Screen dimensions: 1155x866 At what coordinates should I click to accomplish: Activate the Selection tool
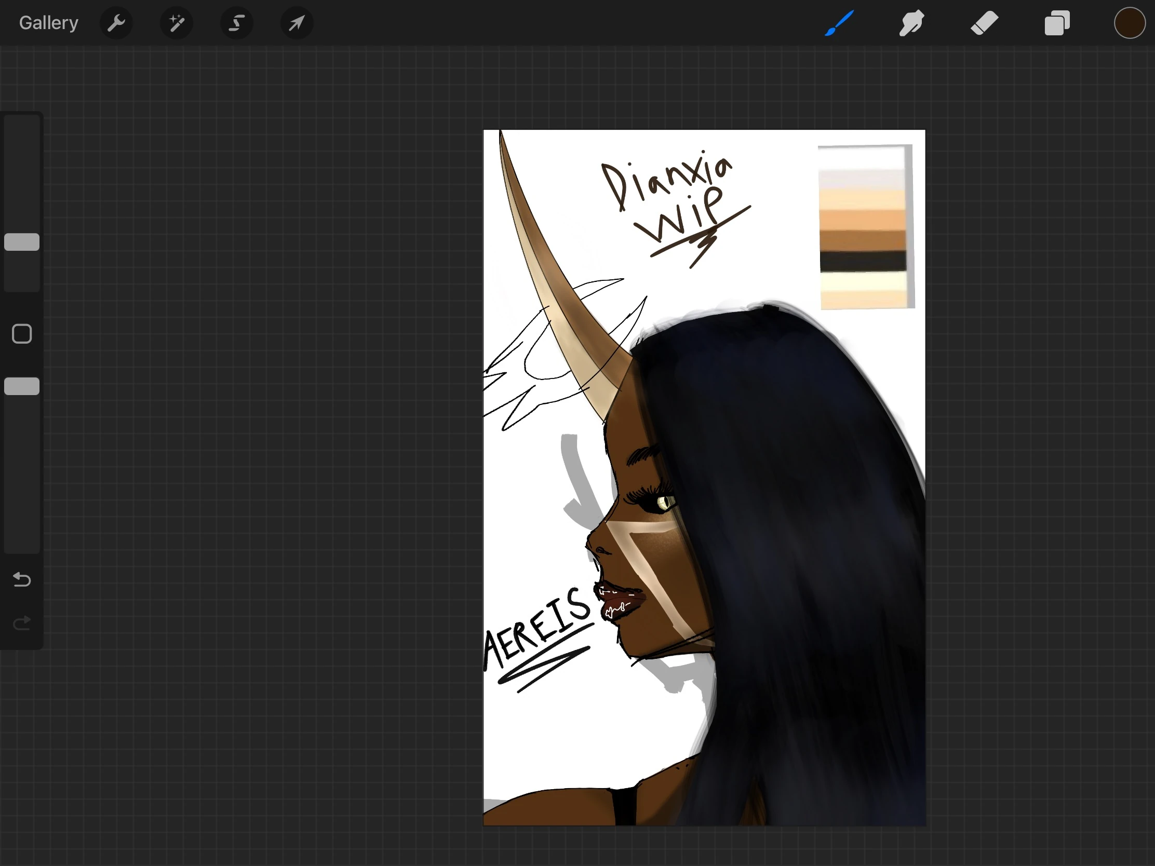(x=236, y=22)
